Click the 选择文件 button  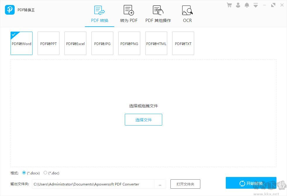[143, 120]
